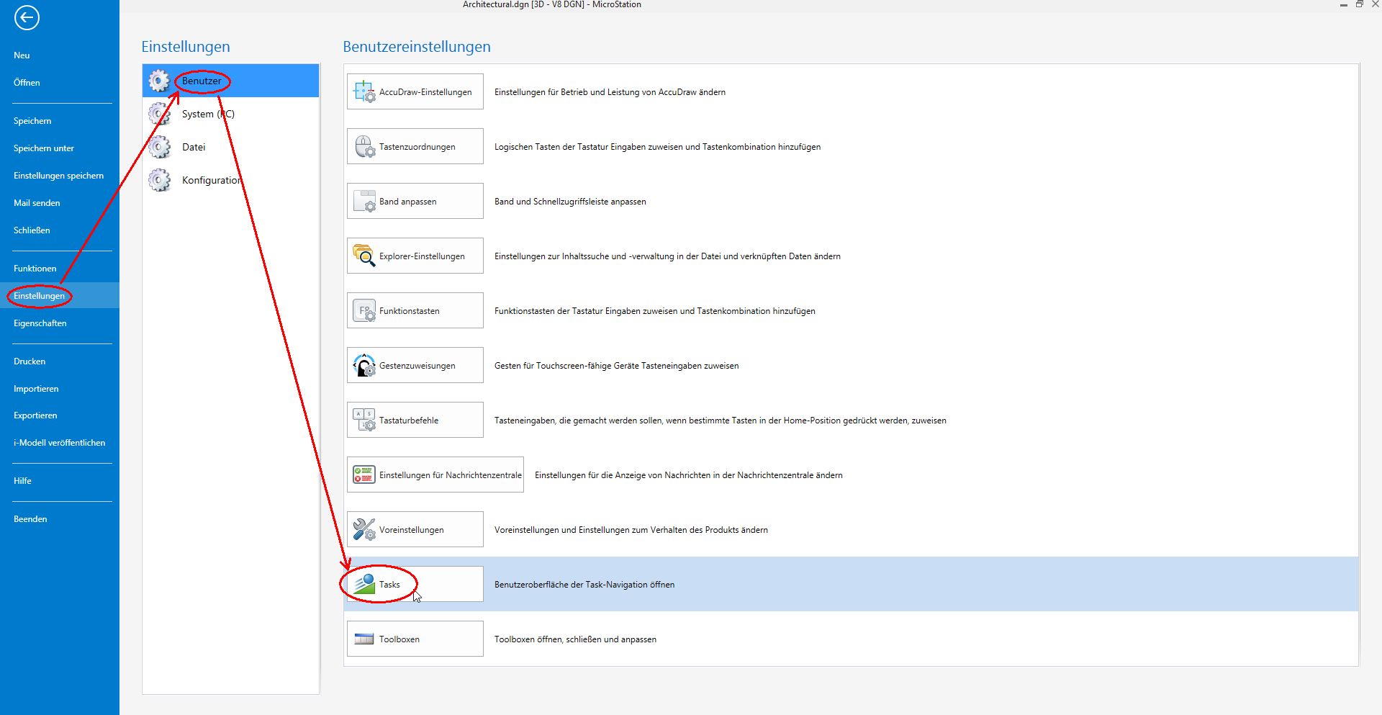Click Toolboxen button label
This screenshot has height=715, width=1382.
coord(399,639)
